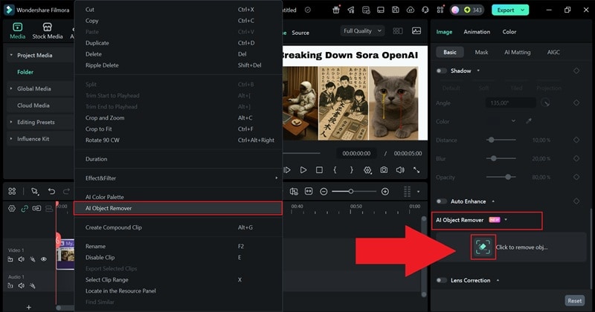
Task: Click the video clip thumbnail on Video 1
Action: click(65, 255)
